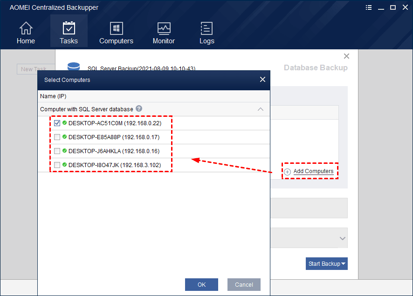
Task: Click the plus icon beside Add Computers
Action: [287, 172]
